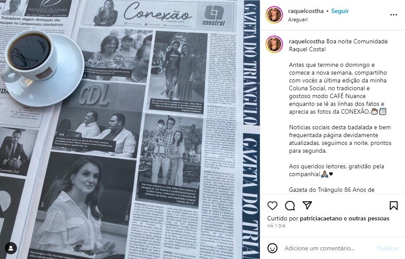Open the three-dot more options menu
The height and width of the screenshot is (259, 405).
(393, 15)
